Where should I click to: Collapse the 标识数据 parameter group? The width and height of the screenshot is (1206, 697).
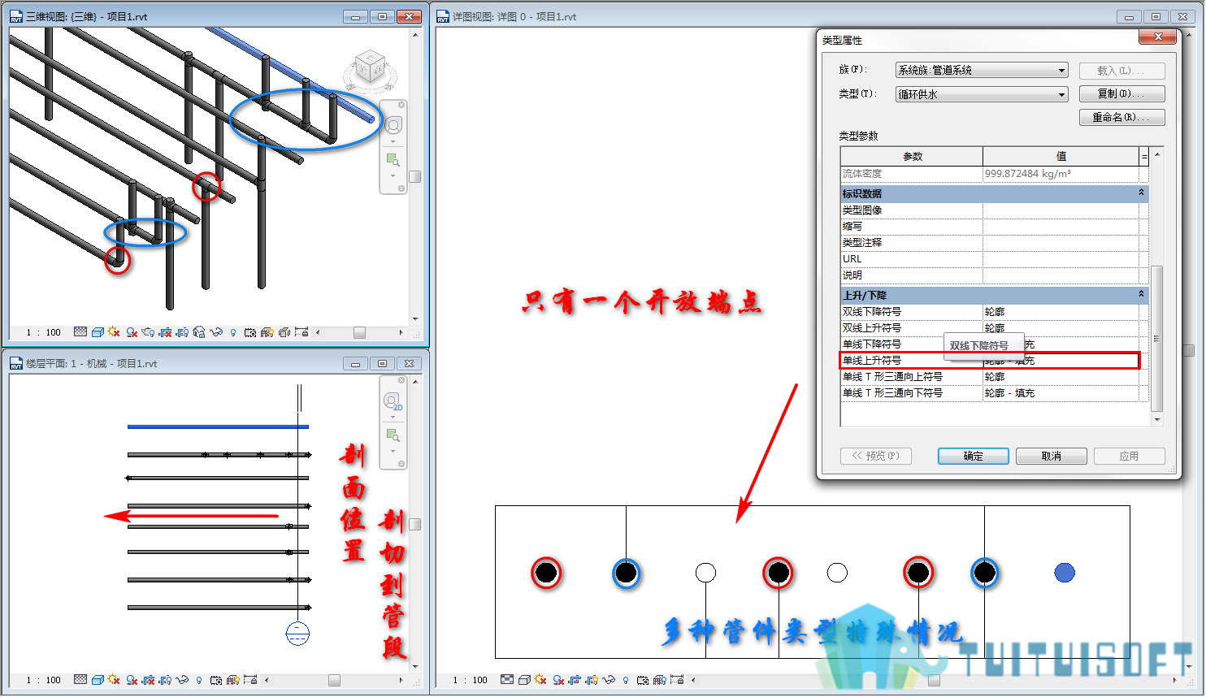click(x=1141, y=193)
